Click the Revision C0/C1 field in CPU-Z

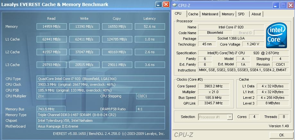281,64
